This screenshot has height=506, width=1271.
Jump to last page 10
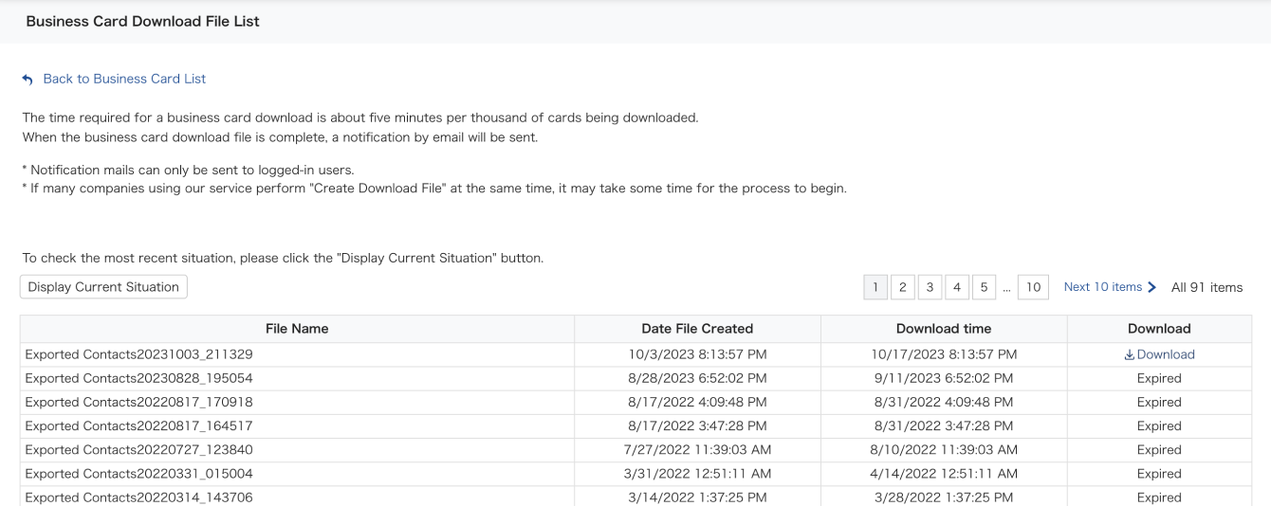click(x=1034, y=287)
